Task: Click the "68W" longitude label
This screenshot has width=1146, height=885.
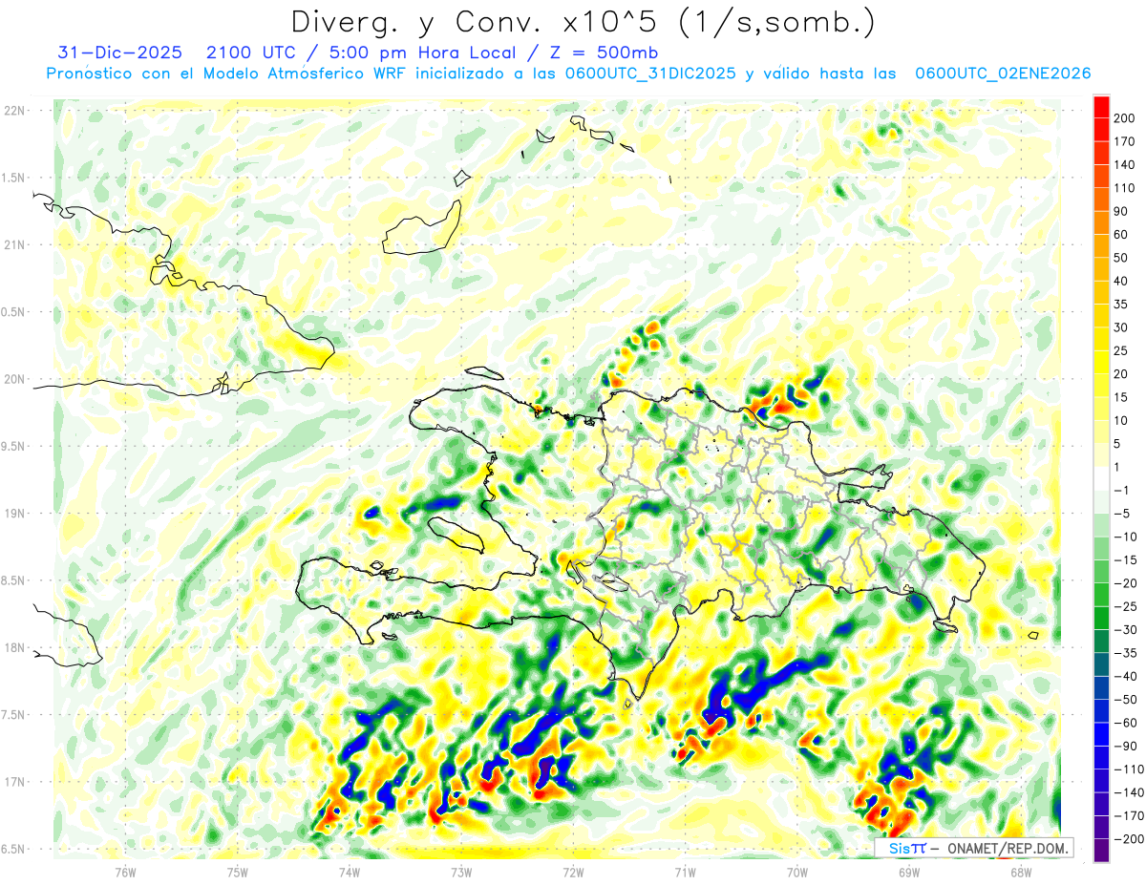Action: point(1021,871)
